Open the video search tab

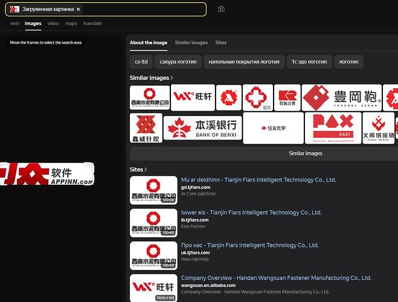(x=53, y=24)
